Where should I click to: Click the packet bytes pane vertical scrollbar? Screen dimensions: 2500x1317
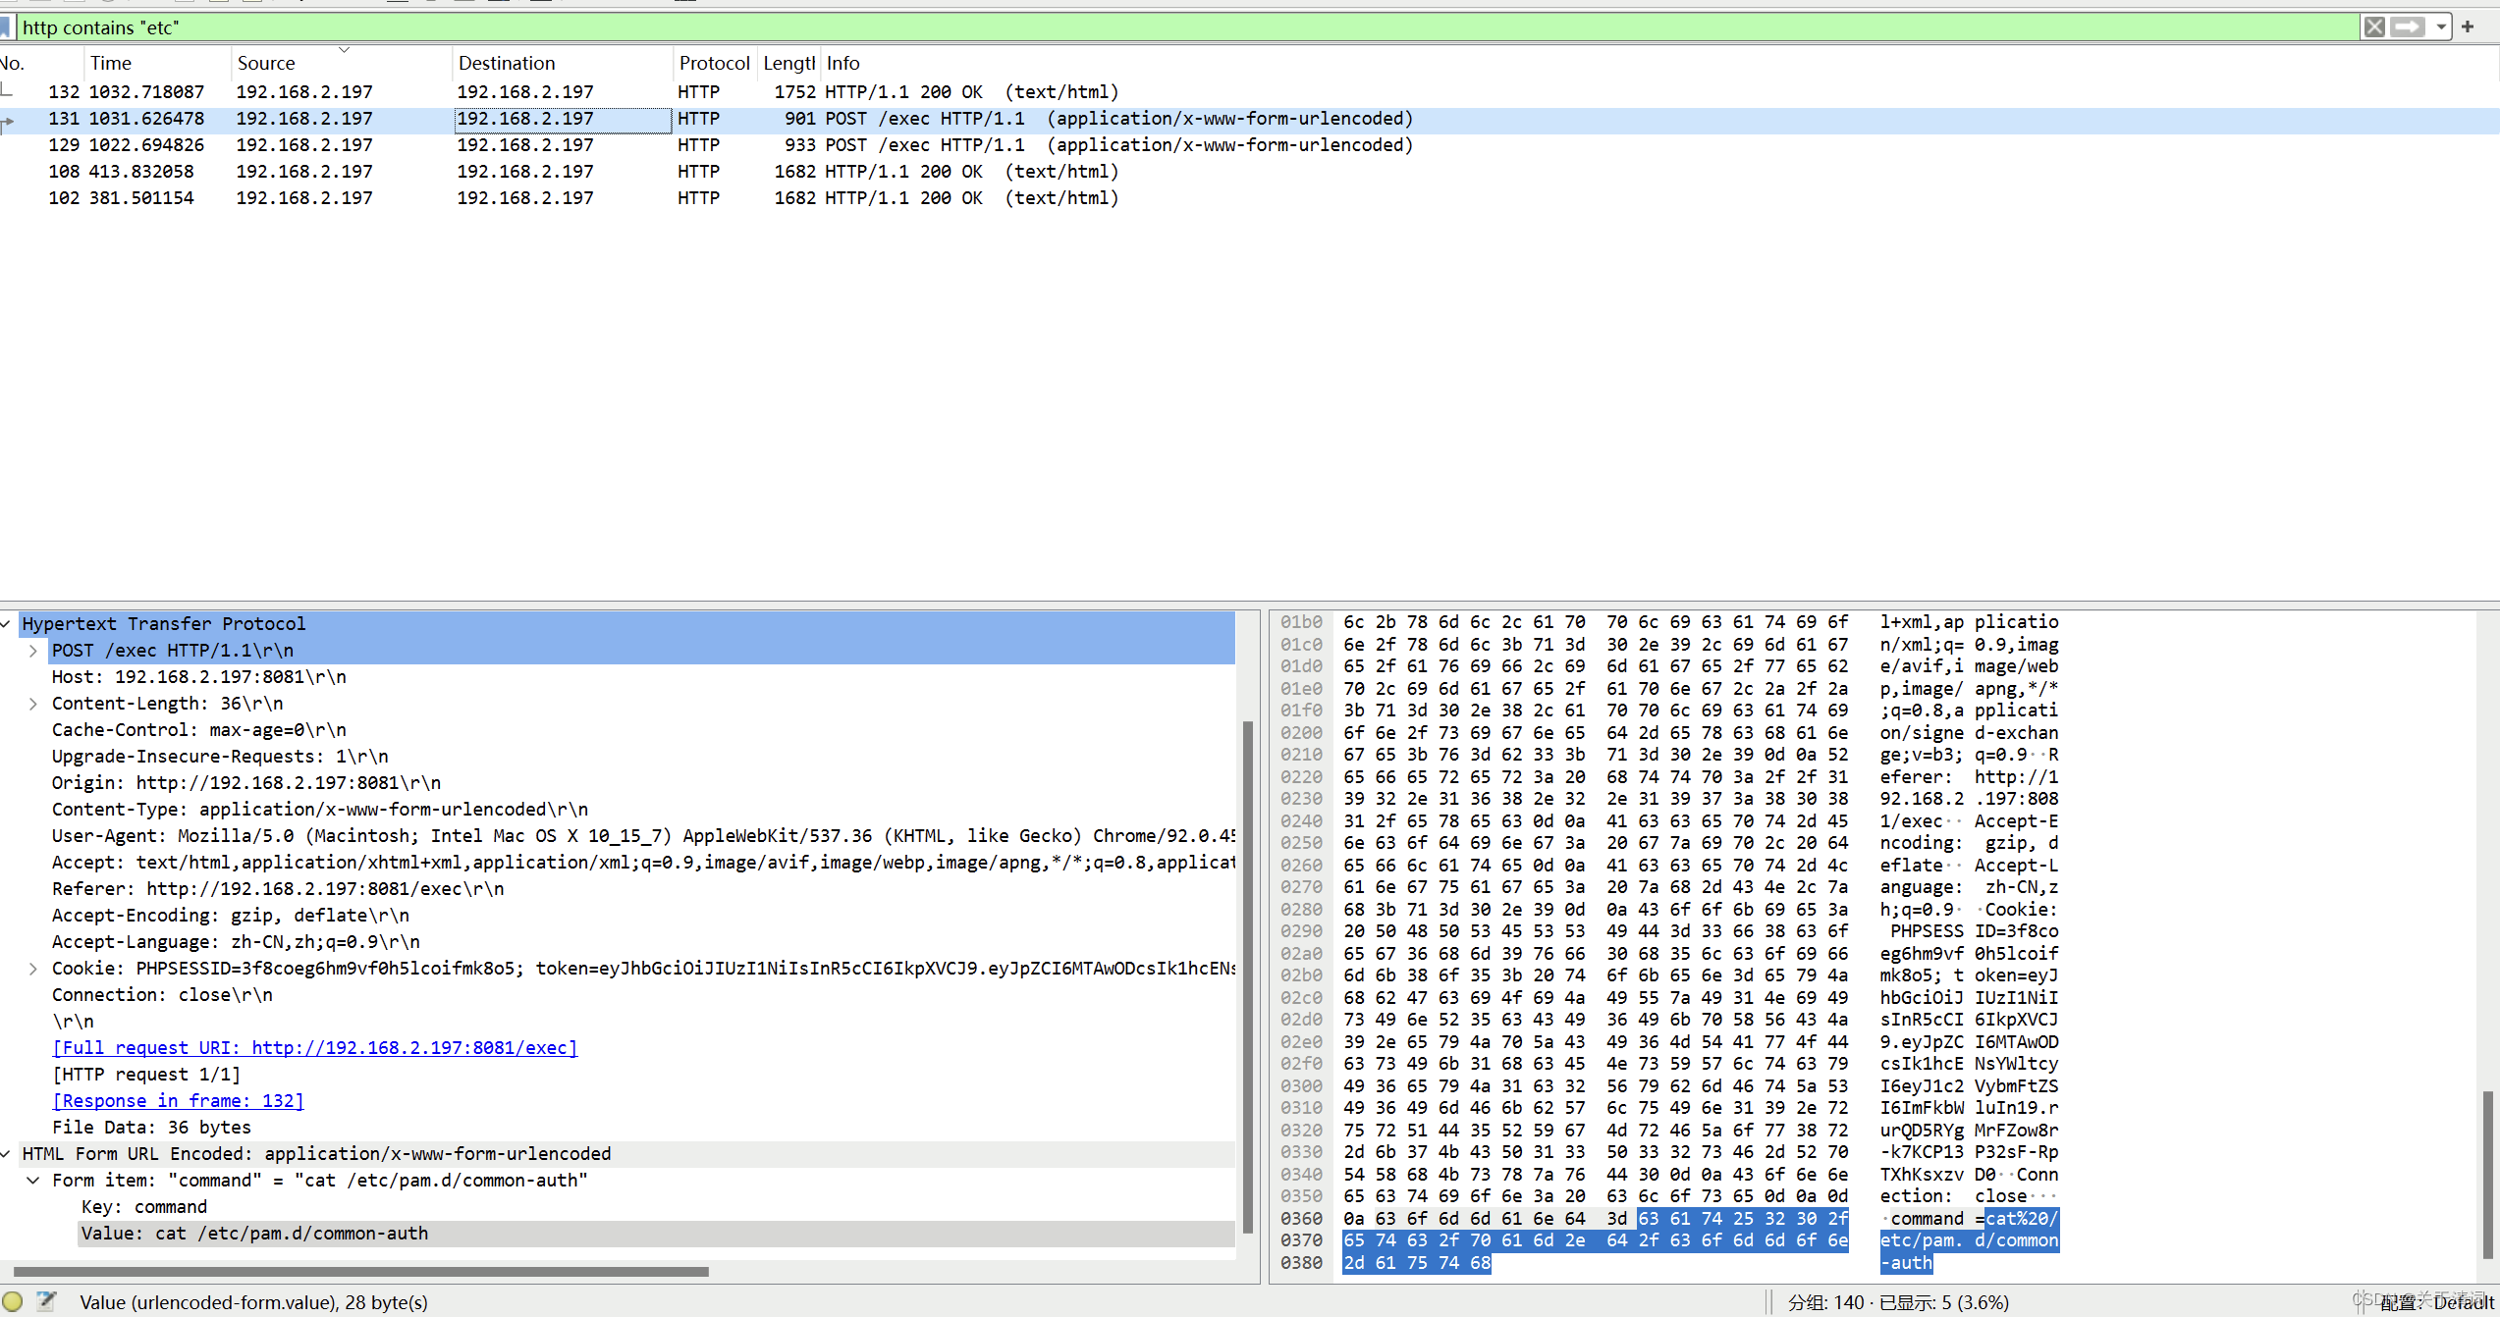coord(2487,1174)
